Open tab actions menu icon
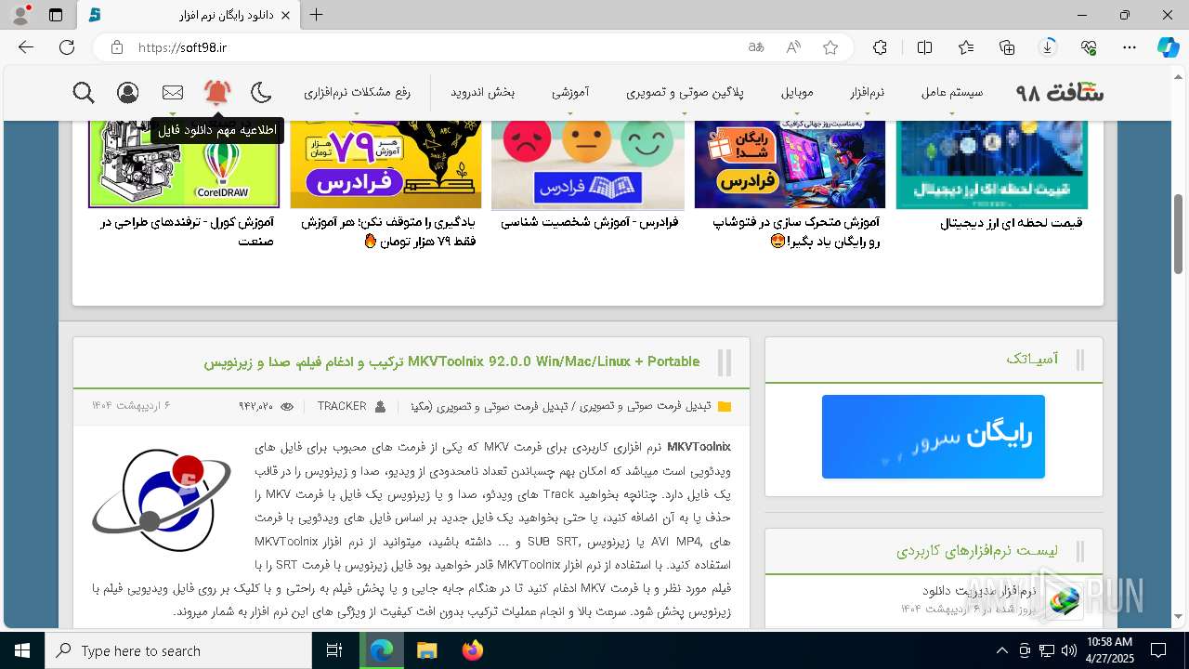1189x669 pixels. point(56,15)
